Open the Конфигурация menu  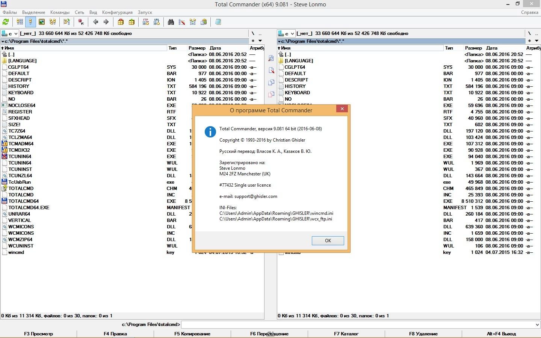pyautogui.click(x=117, y=12)
